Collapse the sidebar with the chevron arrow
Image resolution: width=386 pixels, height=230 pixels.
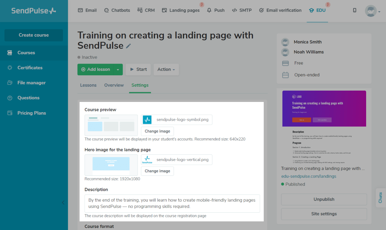(x=63, y=202)
